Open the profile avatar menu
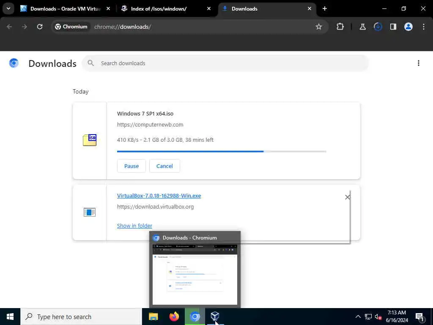The image size is (433, 325). pos(408,27)
